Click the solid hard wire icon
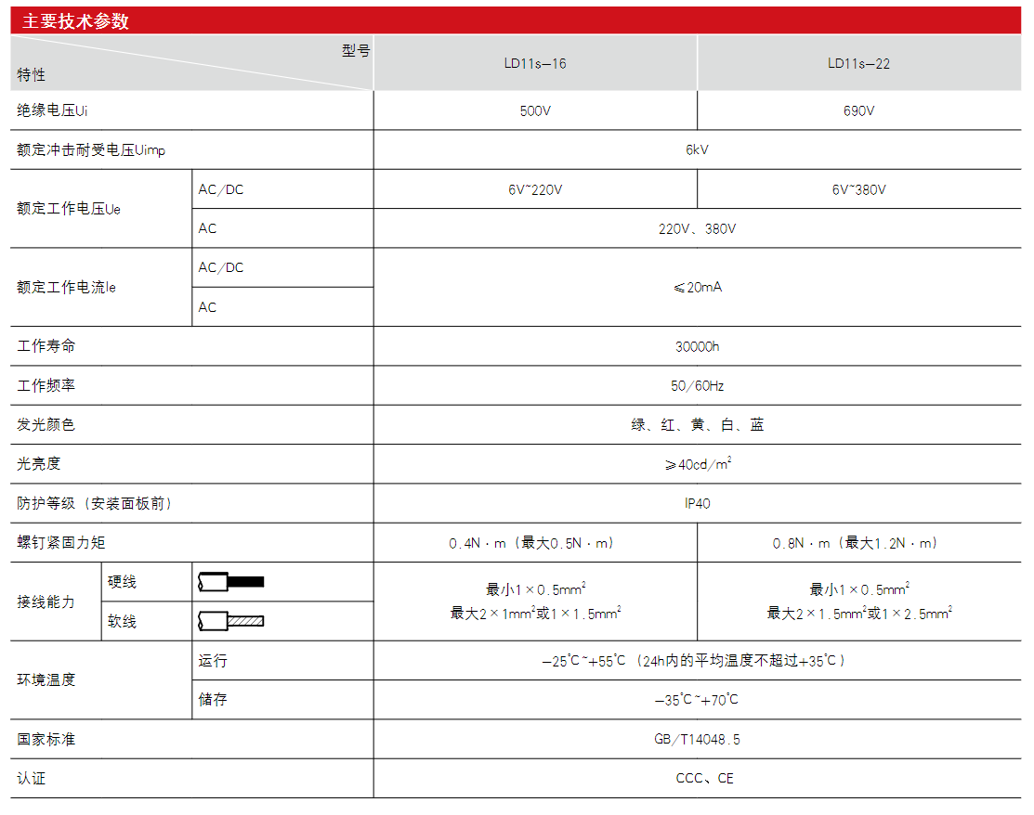 tap(231, 582)
